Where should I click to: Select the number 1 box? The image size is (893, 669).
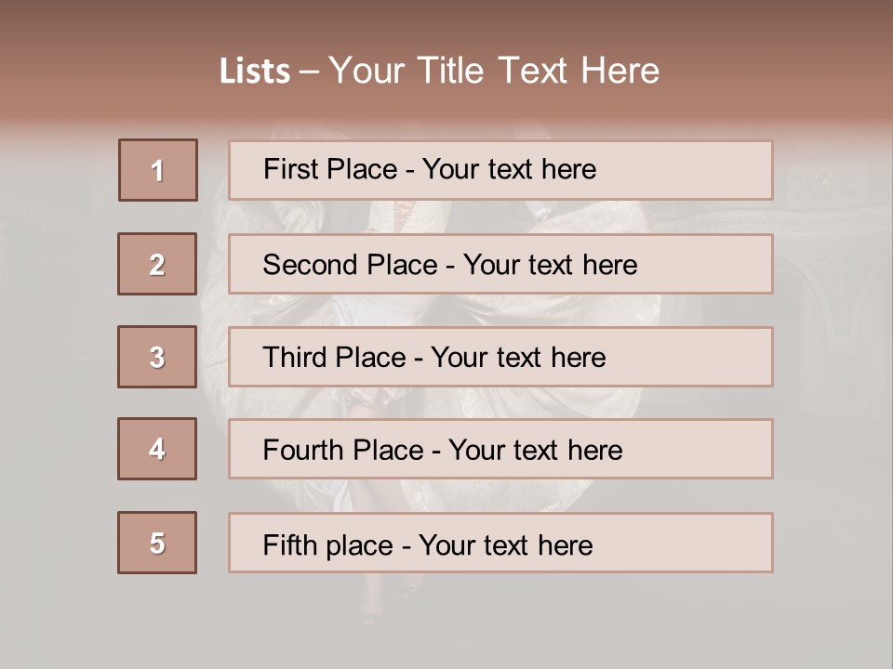click(158, 170)
